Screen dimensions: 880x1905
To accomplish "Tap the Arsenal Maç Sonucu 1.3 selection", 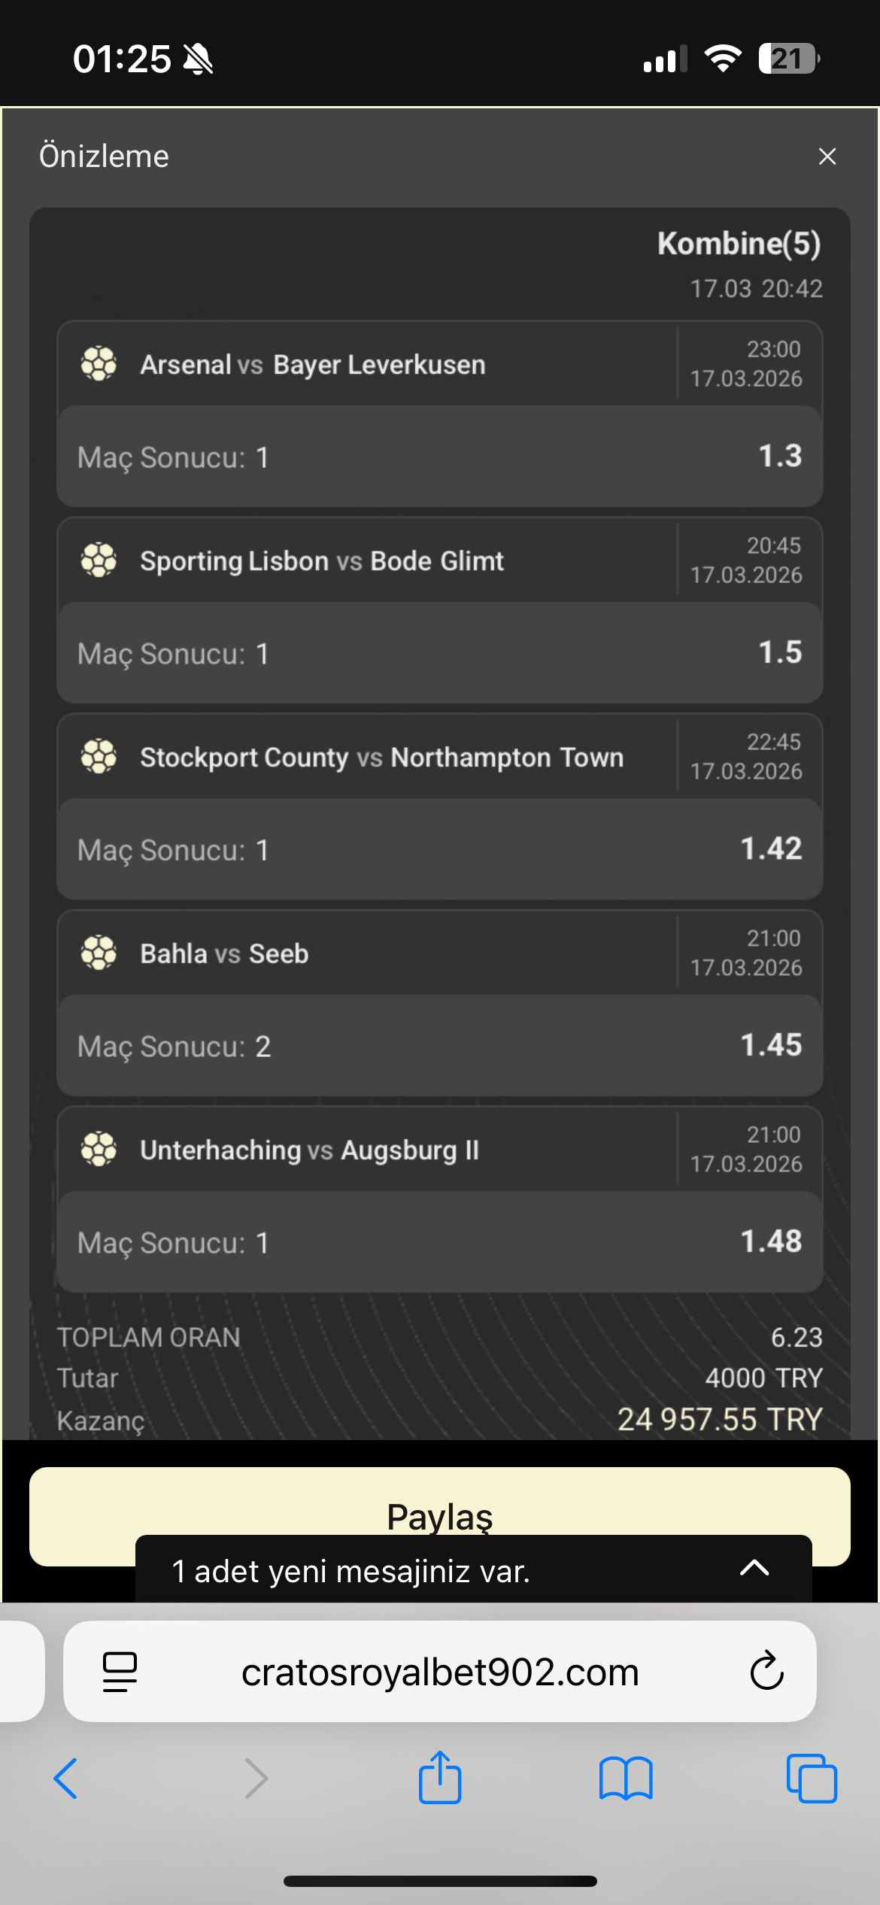I will pyautogui.click(x=440, y=457).
